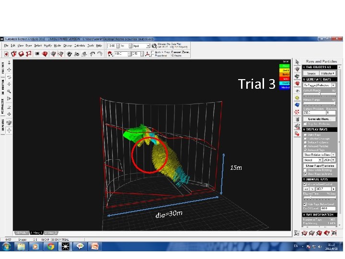Toggle Show Rays as Arrows checkbox

[305, 174]
